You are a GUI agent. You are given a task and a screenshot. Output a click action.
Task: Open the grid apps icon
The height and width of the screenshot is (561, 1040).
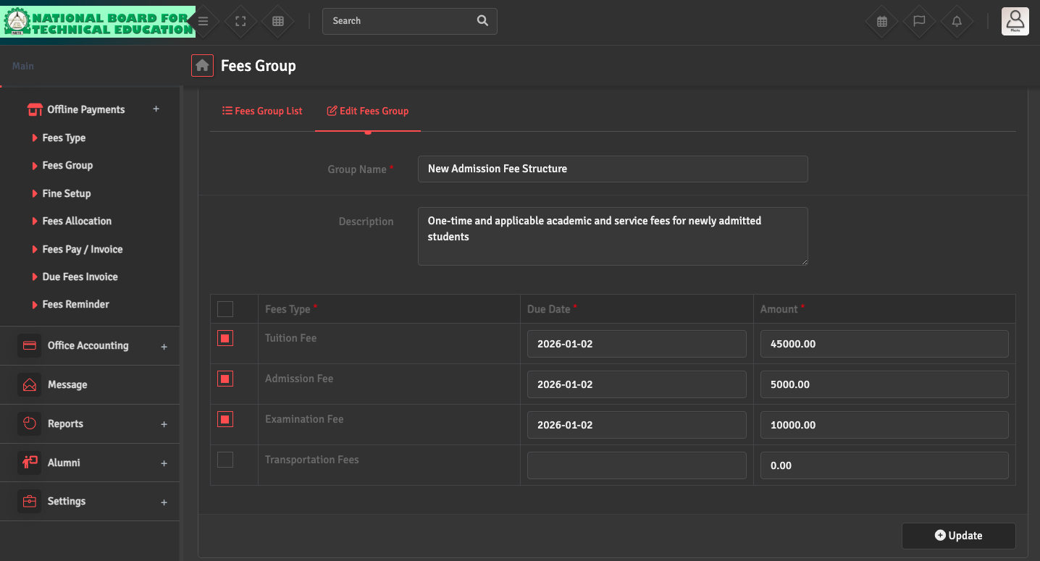(x=278, y=21)
